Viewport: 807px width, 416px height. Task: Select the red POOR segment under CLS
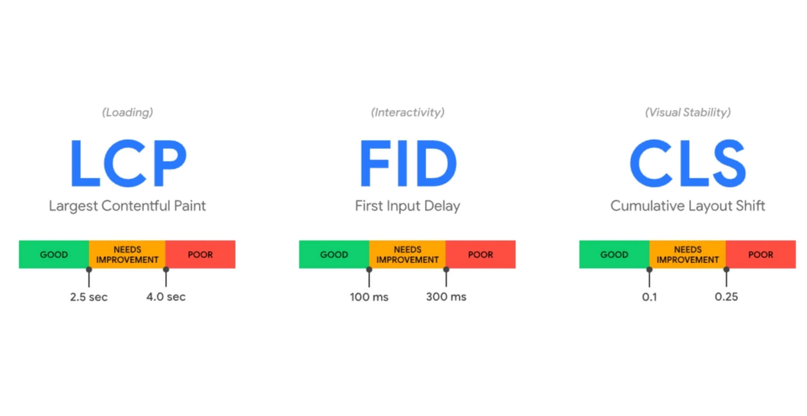[761, 254]
